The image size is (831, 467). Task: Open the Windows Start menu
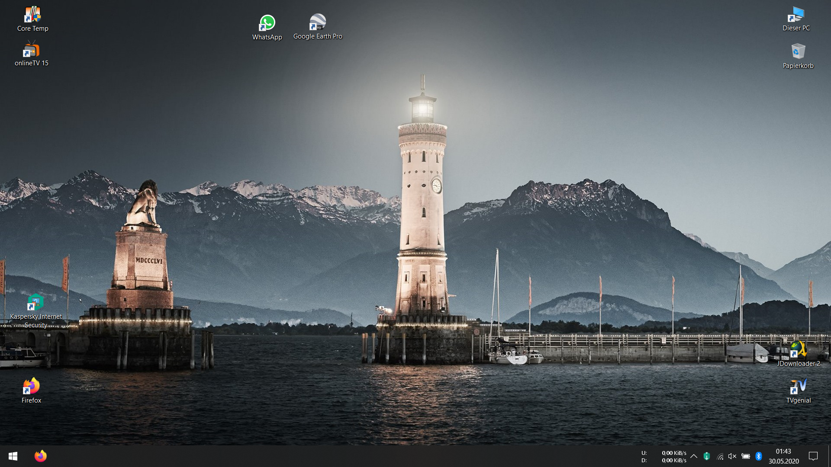pos(13,456)
